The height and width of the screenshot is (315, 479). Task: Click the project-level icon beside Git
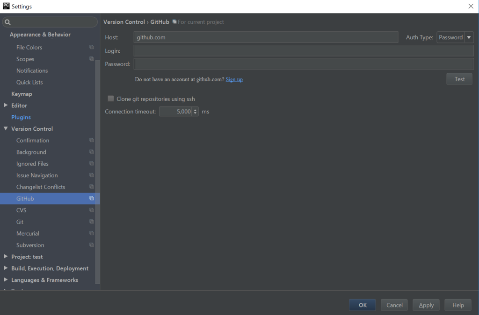[x=91, y=222]
